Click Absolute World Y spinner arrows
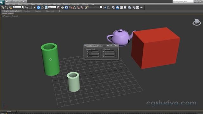The width and height of the screenshot is (203, 114). (99, 54)
